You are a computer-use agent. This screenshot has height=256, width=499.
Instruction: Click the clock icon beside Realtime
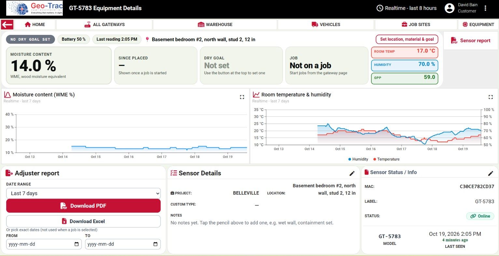pyautogui.click(x=380, y=8)
